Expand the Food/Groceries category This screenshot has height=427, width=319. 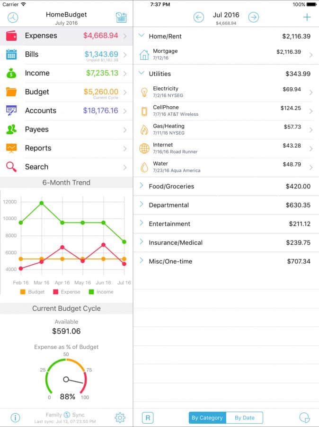click(x=141, y=186)
